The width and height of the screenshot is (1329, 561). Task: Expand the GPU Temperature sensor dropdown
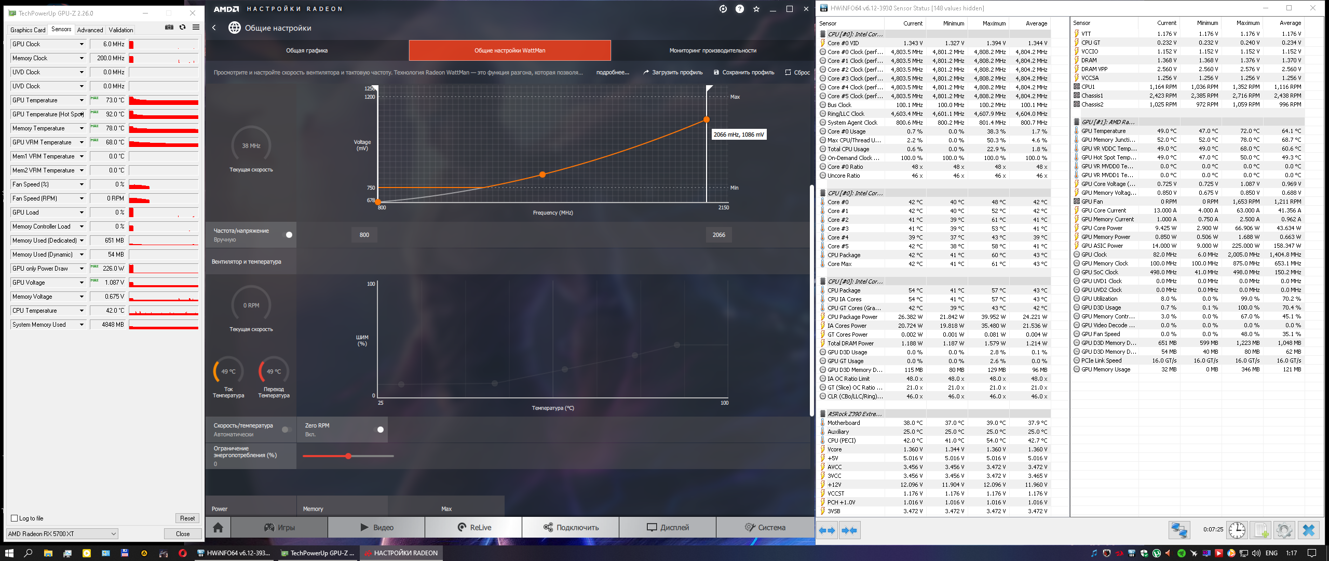(x=82, y=100)
